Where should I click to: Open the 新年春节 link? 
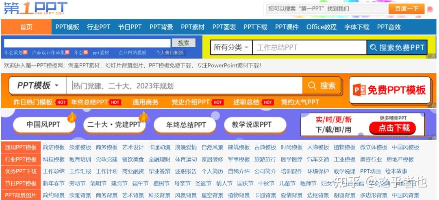54,183
